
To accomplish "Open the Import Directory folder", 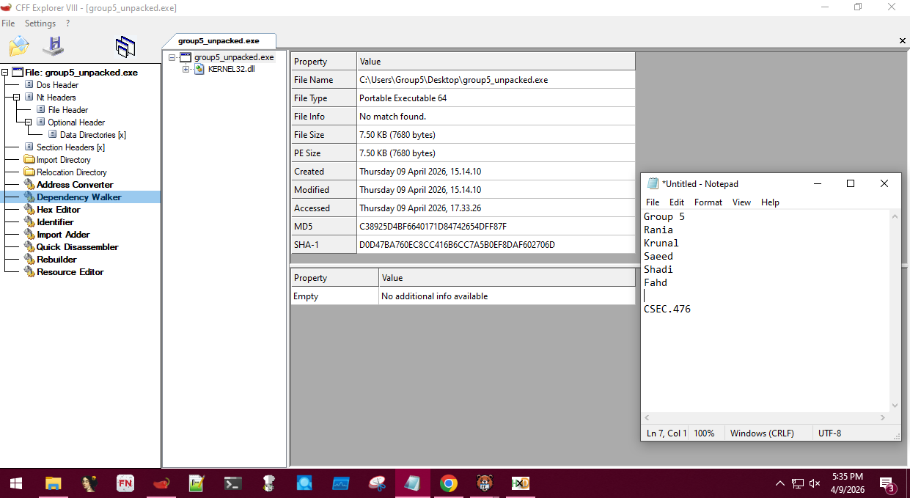I will [x=63, y=160].
